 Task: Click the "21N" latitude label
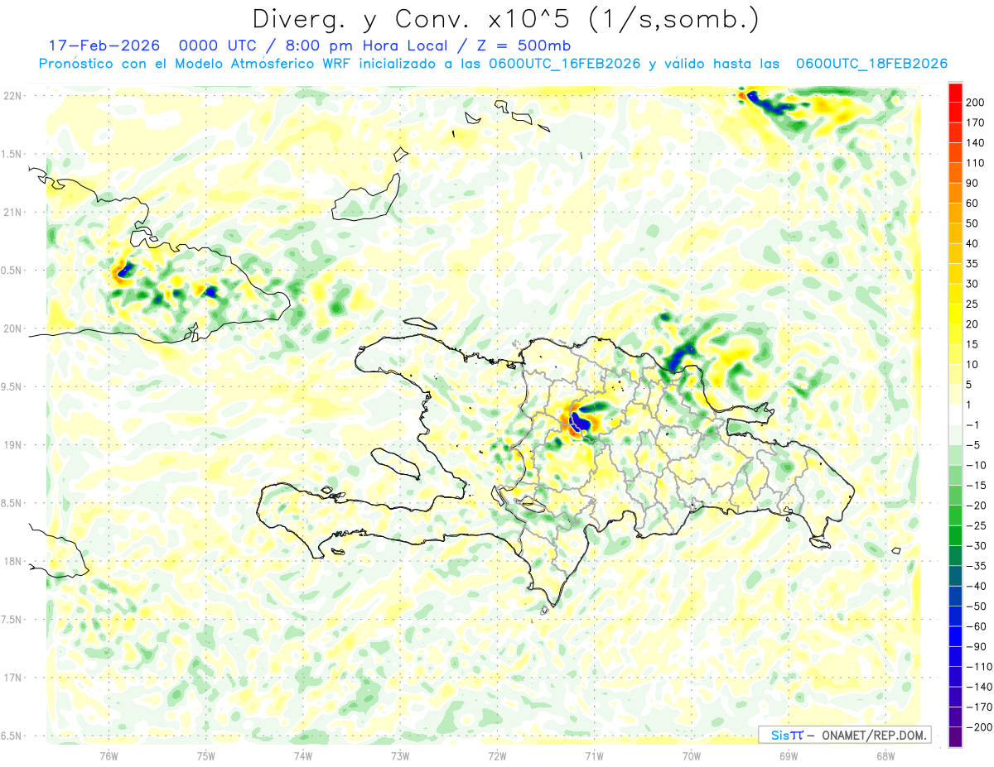(x=12, y=213)
